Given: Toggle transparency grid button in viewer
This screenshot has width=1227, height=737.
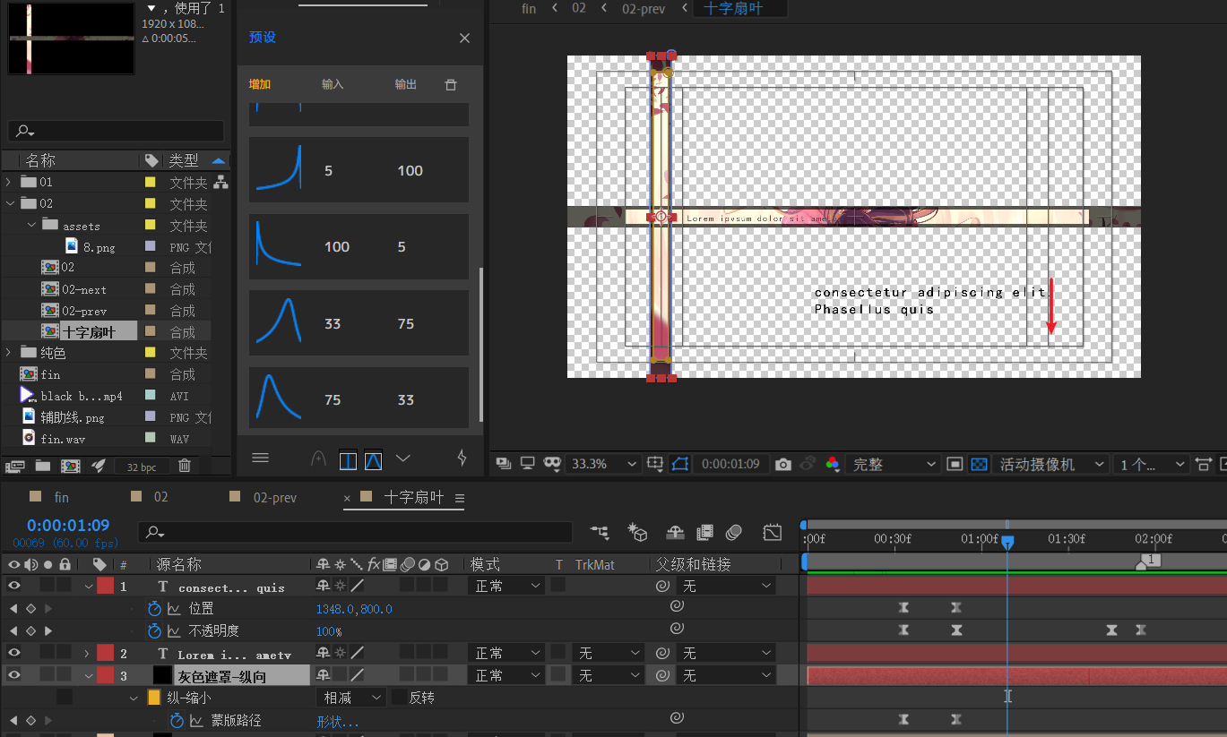Looking at the screenshot, I should (x=979, y=464).
